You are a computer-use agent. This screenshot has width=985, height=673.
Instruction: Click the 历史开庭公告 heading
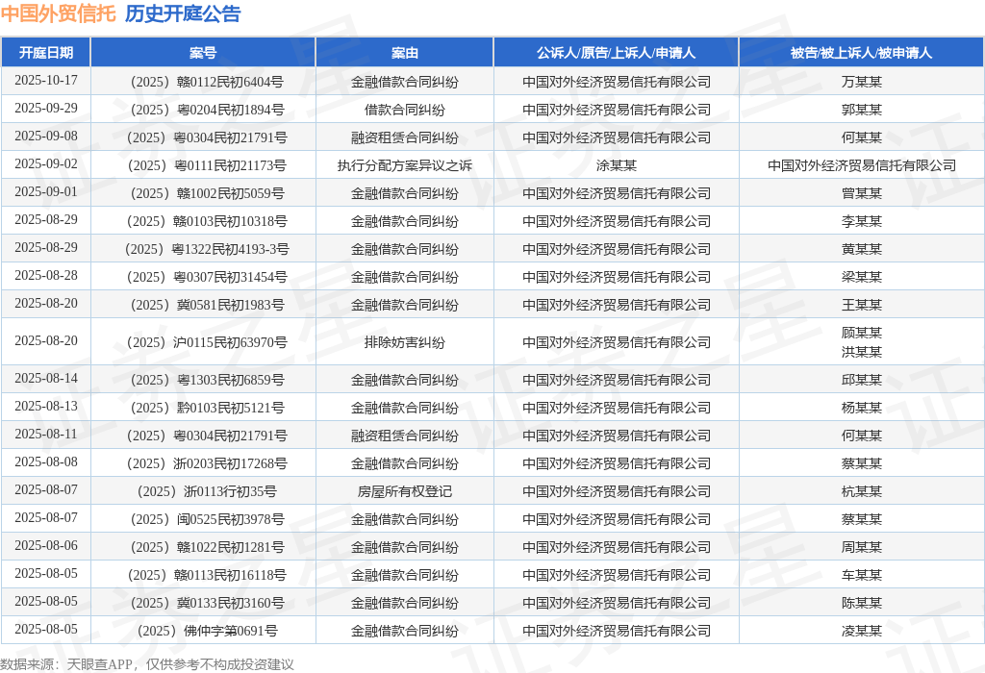[x=183, y=13]
